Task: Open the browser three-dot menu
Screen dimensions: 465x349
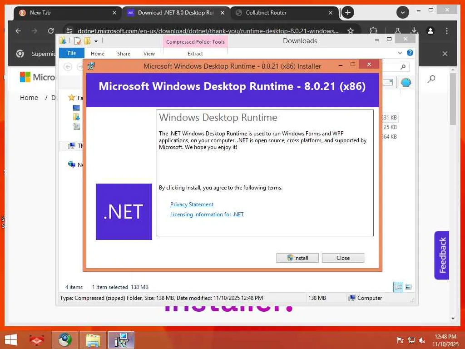Action: coord(447,31)
